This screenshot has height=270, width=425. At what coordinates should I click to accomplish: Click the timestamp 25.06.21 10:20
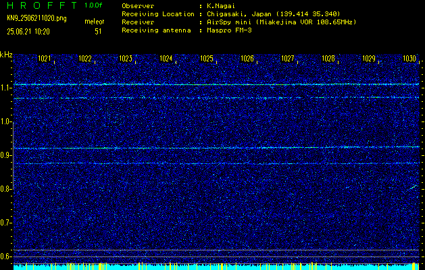pyautogui.click(x=28, y=32)
